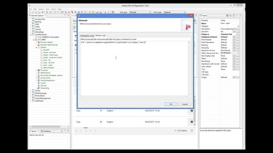Open the Category property dropdown
This screenshot has width=273, height=153.
pyautogui.click(x=238, y=26)
